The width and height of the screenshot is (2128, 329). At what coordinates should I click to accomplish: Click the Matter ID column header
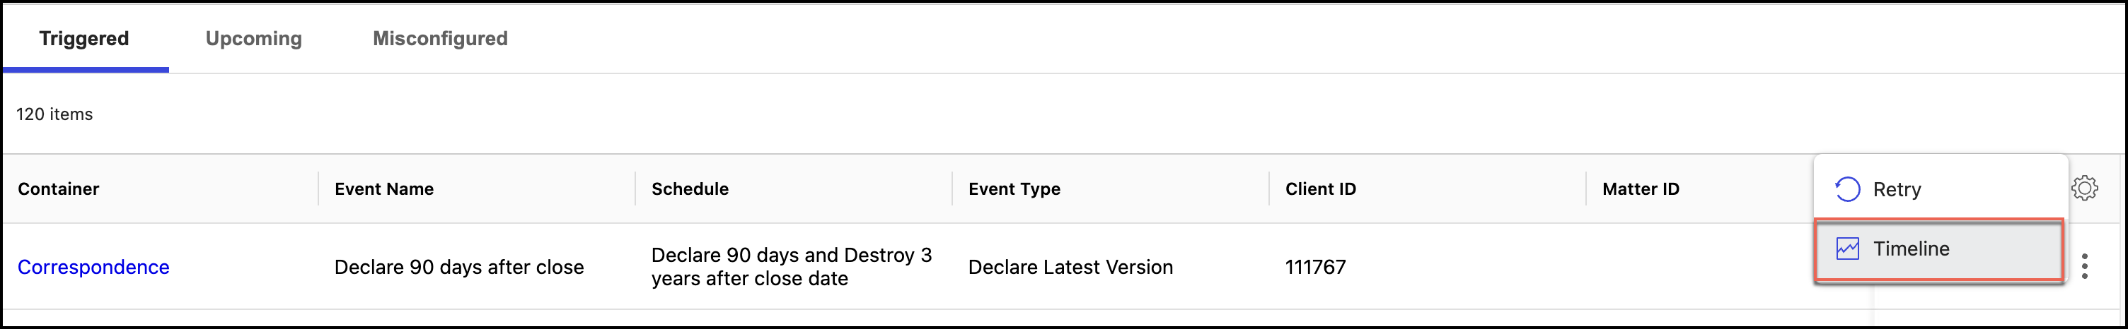pyautogui.click(x=1640, y=189)
